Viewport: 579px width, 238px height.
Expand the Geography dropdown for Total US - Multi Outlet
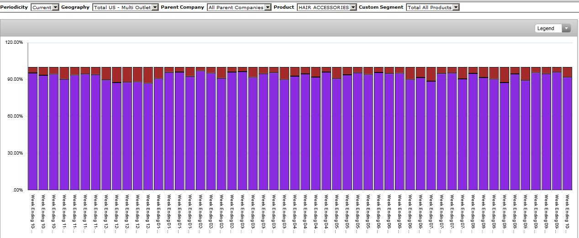pyautogui.click(x=125, y=7)
